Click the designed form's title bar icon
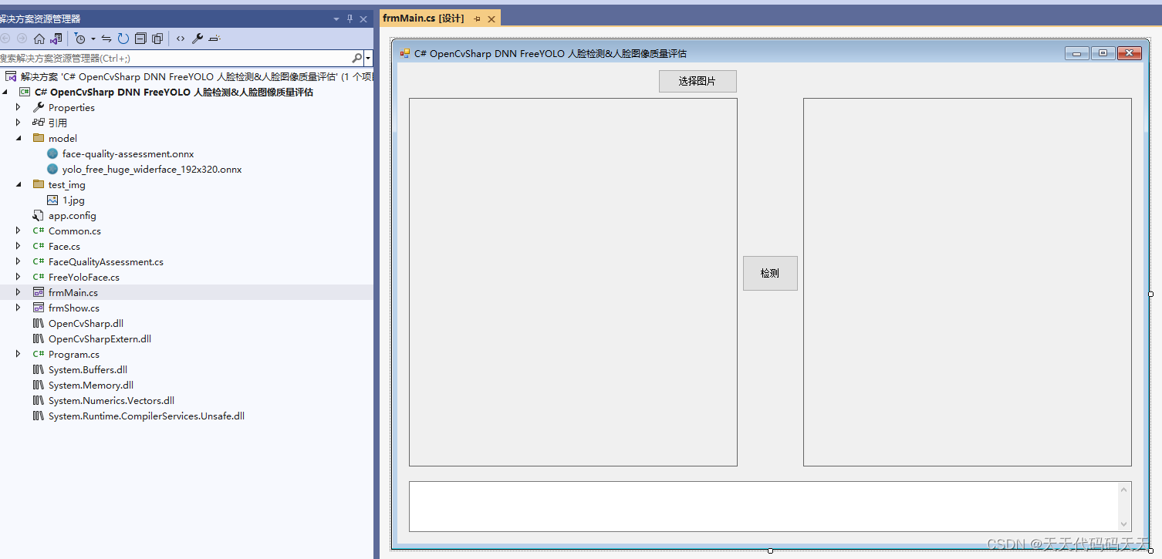 point(405,53)
